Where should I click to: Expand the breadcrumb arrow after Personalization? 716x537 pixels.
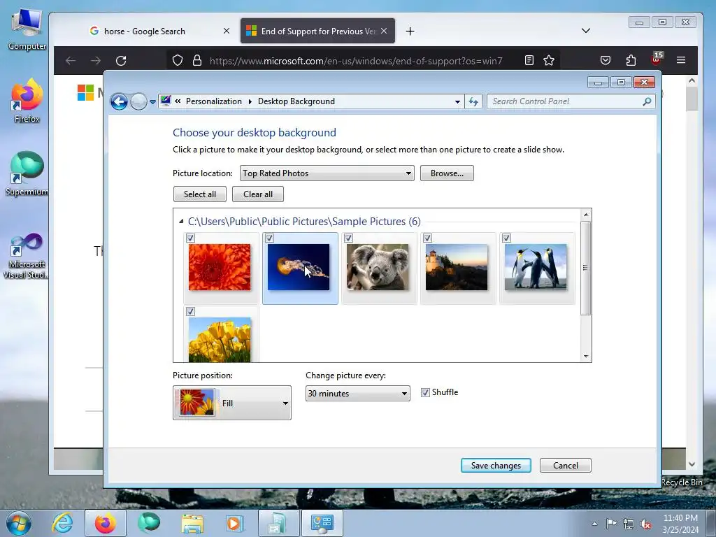(x=250, y=101)
